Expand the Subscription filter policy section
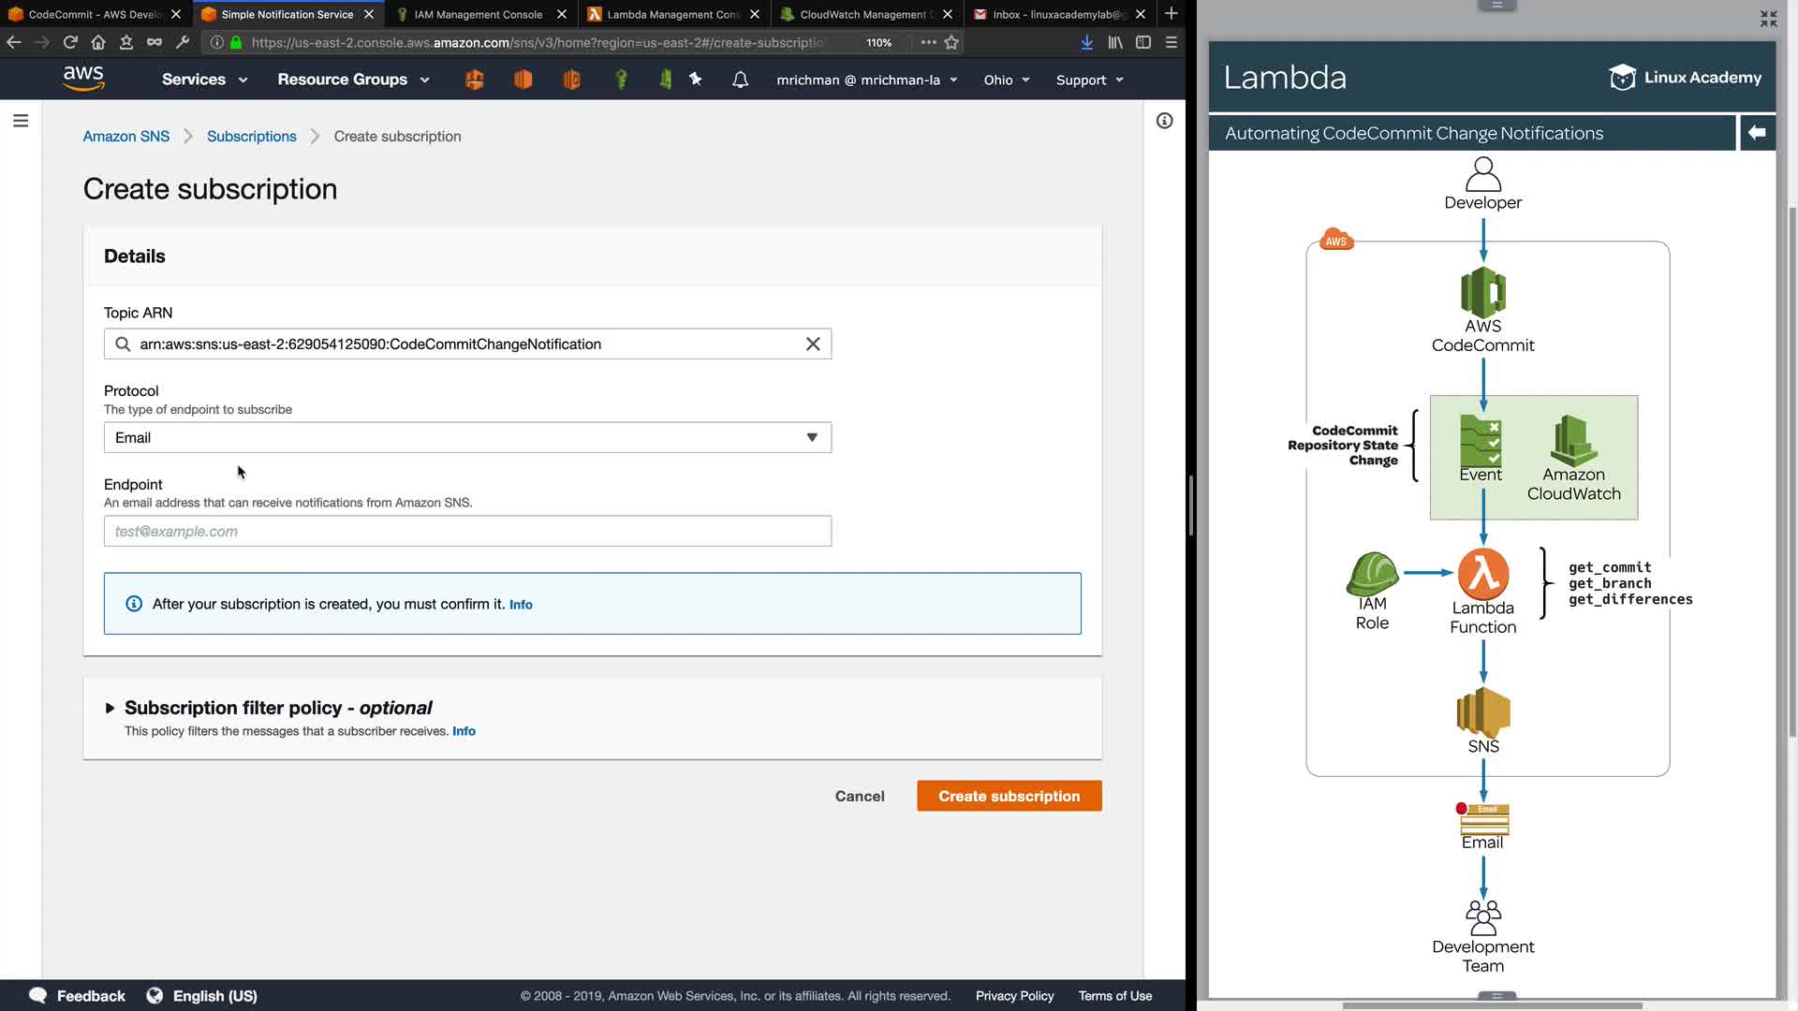Viewport: 1798px width, 1011px height. coord(110,709)
